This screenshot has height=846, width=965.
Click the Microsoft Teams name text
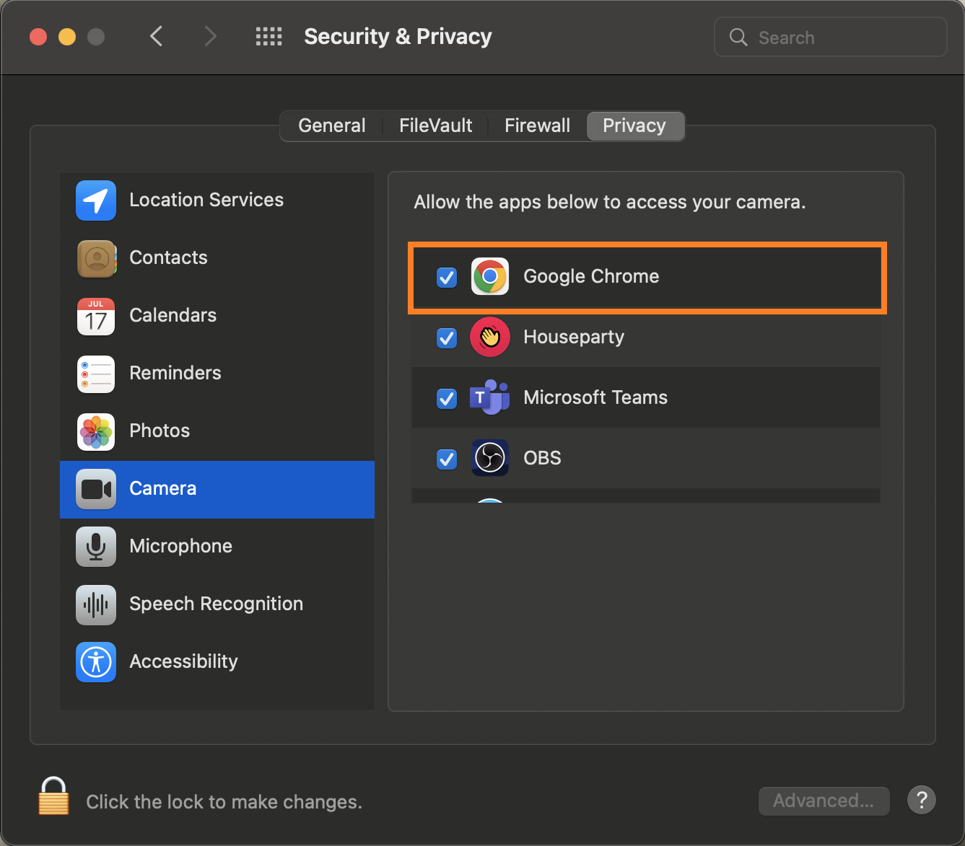pos(595,397)
